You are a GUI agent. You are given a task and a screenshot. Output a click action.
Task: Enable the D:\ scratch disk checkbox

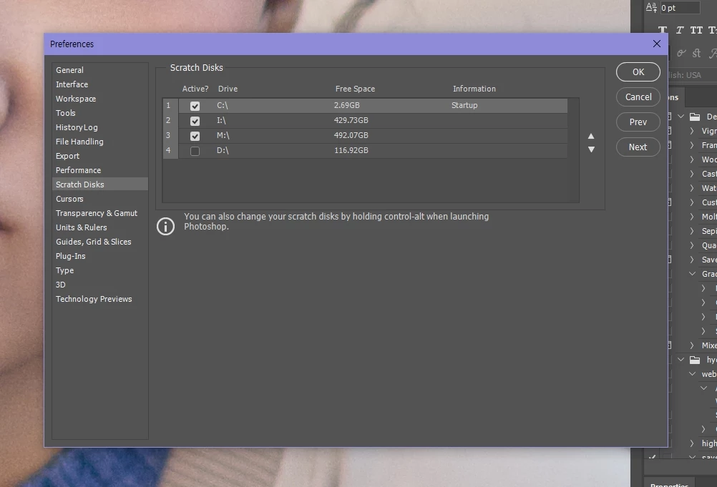[x=195, y=151]
